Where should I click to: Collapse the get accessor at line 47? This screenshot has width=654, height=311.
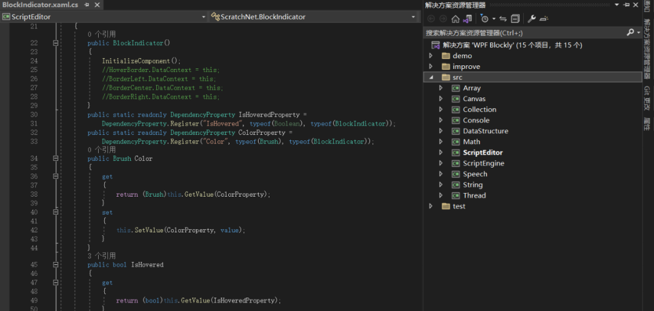[x=56, y=283]
